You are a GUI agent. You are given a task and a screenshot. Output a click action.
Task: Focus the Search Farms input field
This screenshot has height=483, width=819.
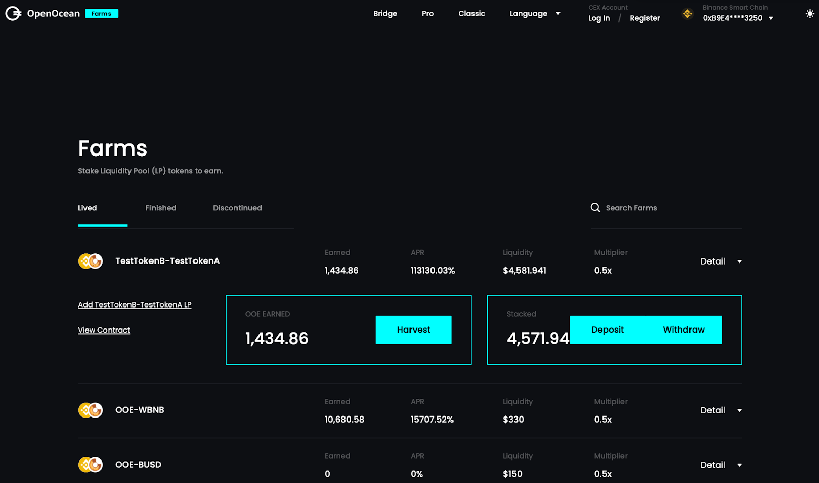click(665, 208)
